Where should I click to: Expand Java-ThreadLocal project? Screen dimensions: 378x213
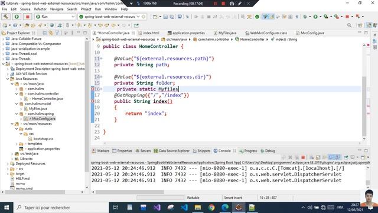tap(3, 54)
